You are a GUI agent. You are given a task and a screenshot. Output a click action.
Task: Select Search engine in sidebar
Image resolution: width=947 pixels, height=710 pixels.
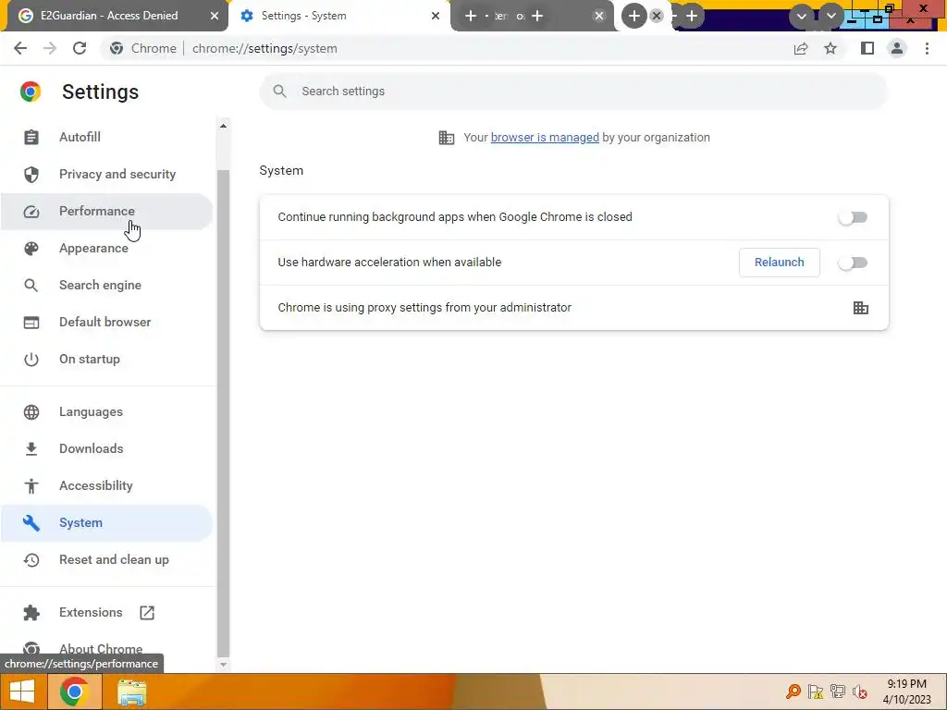[x=107, y=285]
